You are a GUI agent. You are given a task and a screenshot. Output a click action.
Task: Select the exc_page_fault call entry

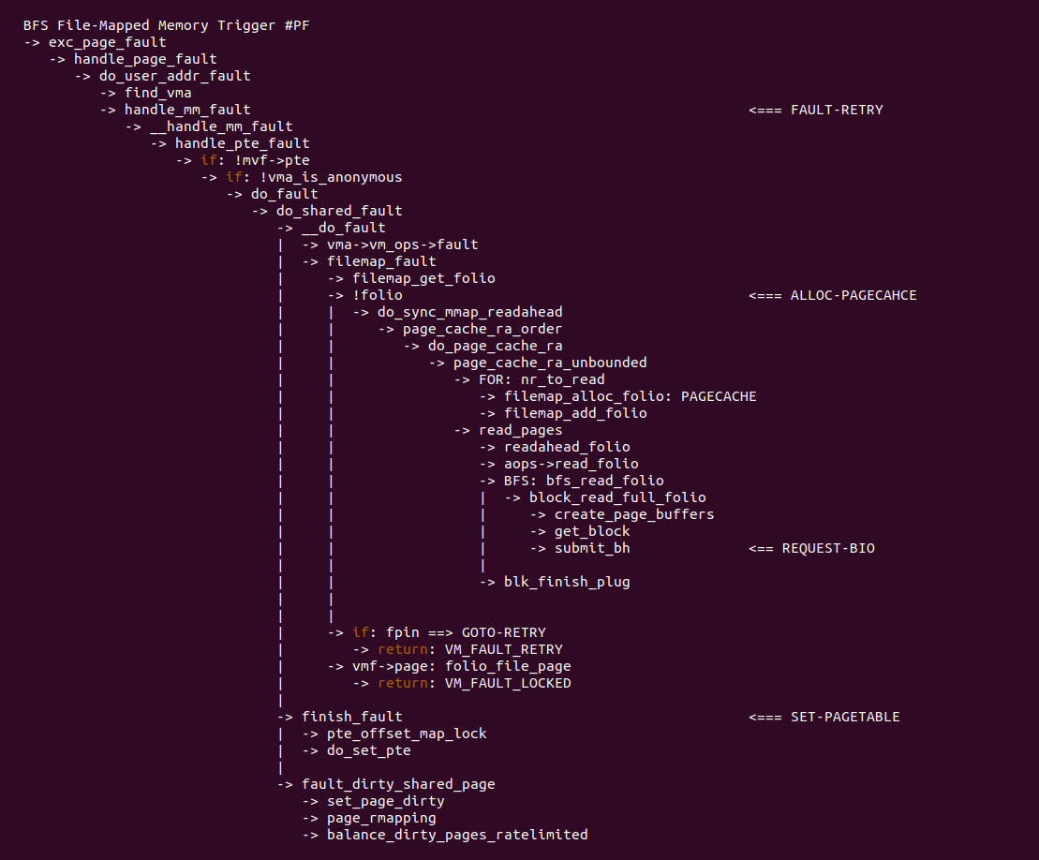[107, 42]
